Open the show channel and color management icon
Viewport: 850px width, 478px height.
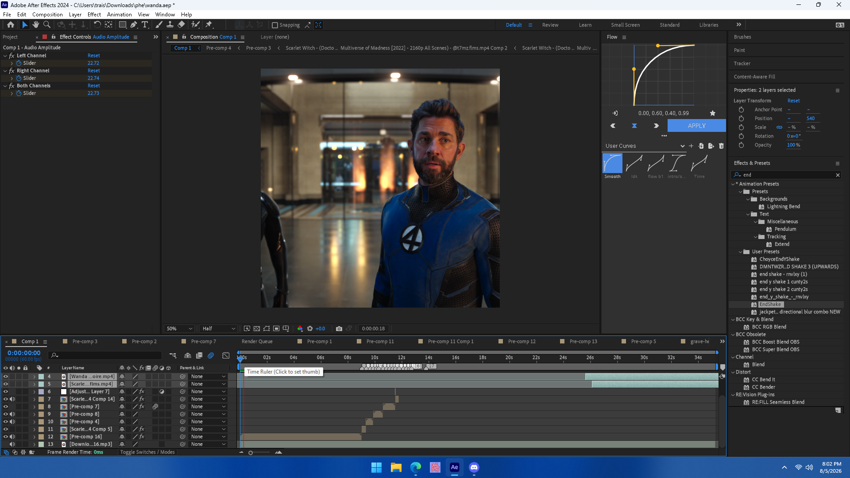tap(300, 328)
